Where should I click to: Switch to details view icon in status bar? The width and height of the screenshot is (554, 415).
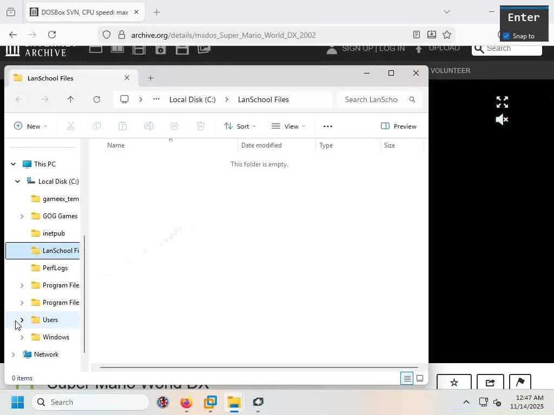point(407,379)
